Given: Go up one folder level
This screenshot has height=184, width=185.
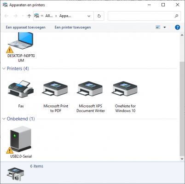Looking at the screenshot, I should click(x=29, y=16).
